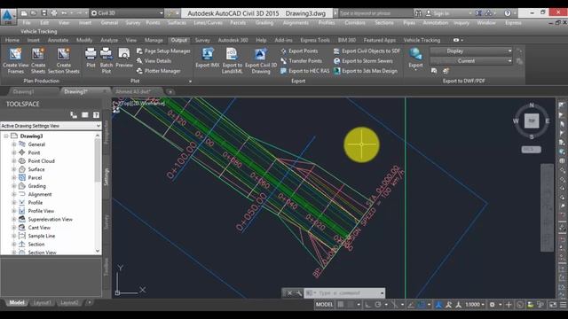Open the Civil 3D workspace dropdown

(x=127, y=13)
